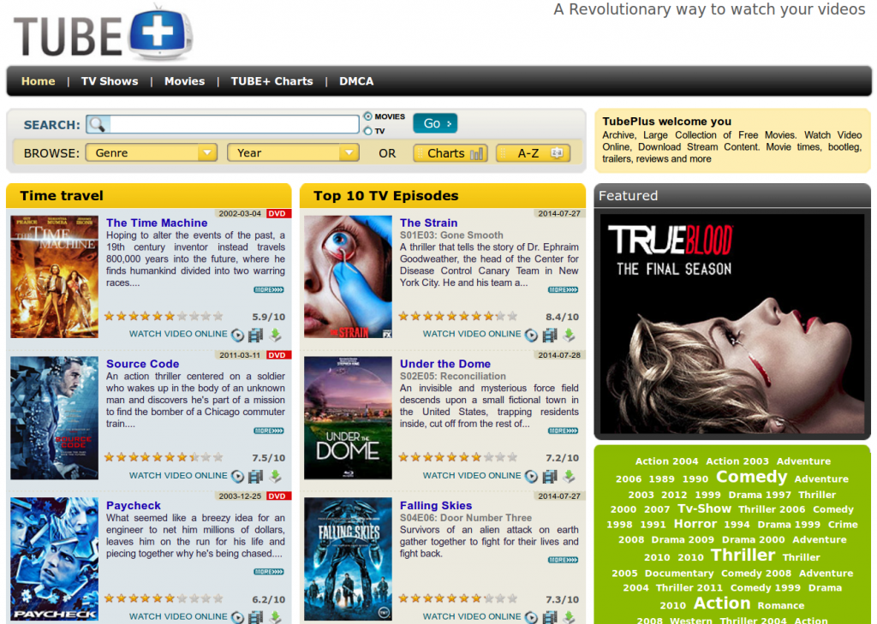Click play icon for Under the Dome

click(531, 477)
